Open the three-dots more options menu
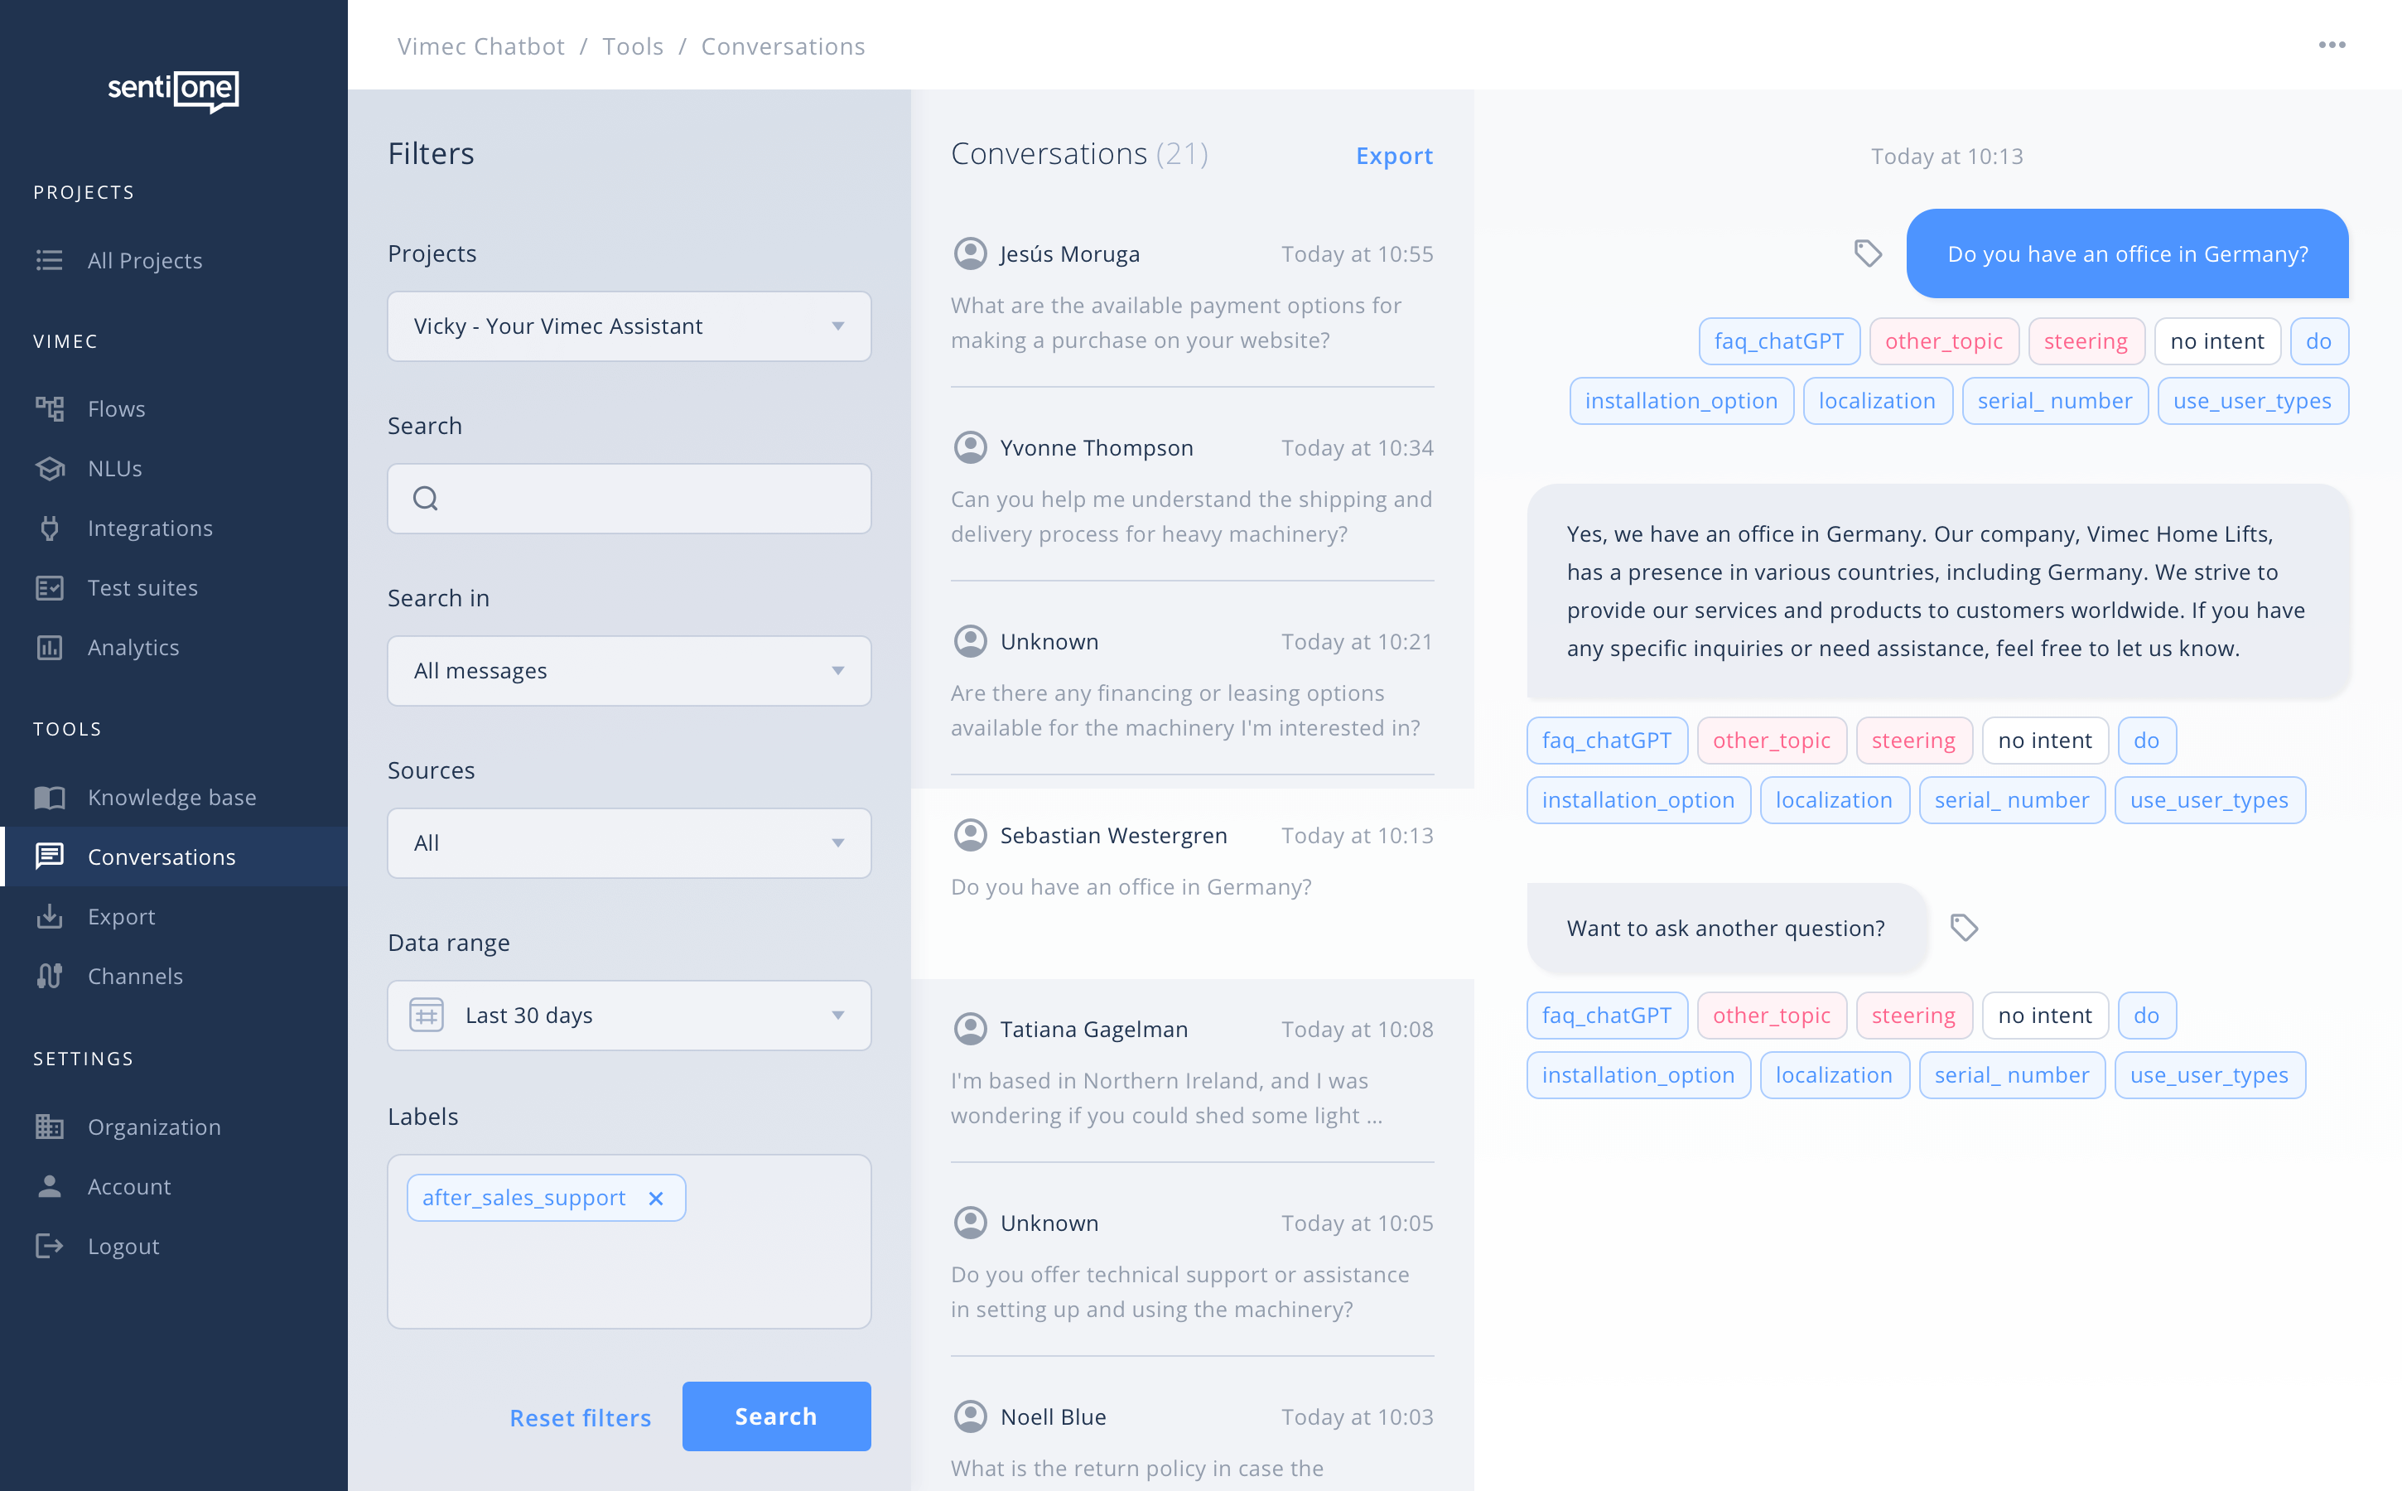This screenshot has width=2402, height=1491. 2331,46
